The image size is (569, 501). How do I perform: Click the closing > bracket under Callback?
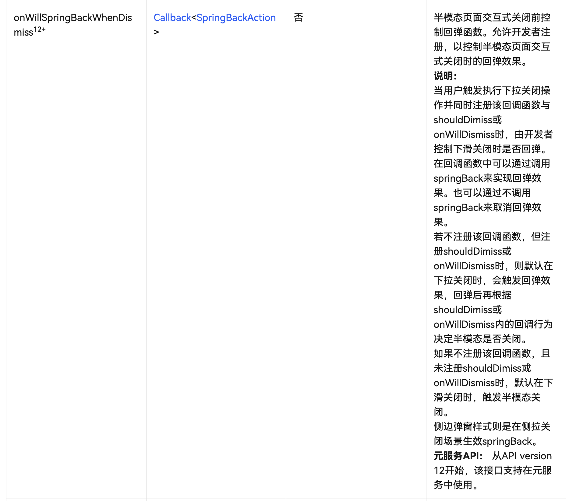156,32
